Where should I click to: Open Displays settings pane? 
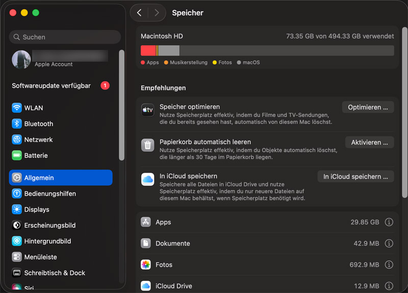(x=61, y=209)
